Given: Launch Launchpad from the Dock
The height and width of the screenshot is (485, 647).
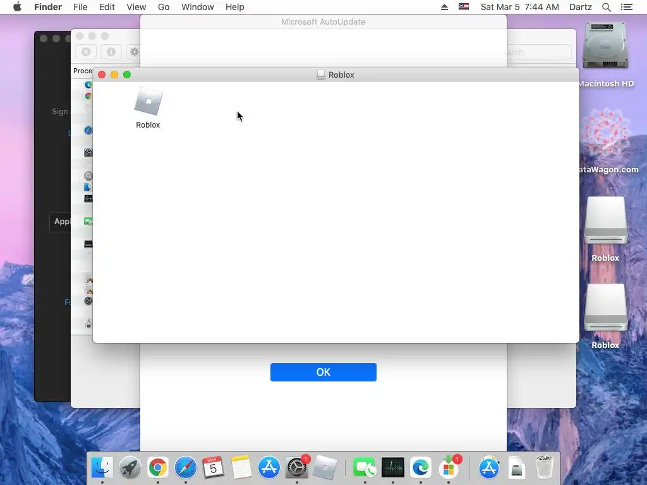Looking at the screenshot, I should click(x=130, y=468).
